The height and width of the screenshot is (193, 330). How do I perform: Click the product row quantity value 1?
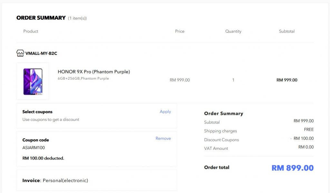coord(233,80)
